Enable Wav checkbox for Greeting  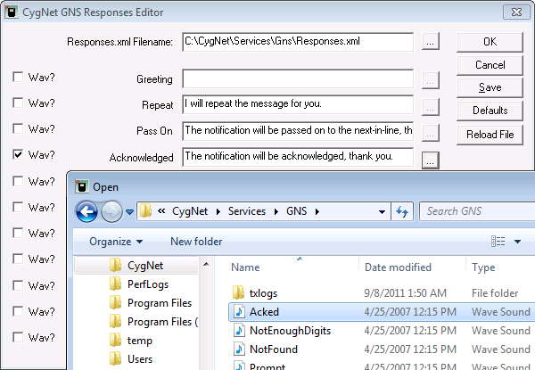point(18,77)
